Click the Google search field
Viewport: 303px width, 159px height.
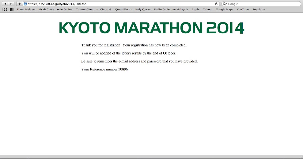(261, 4)
